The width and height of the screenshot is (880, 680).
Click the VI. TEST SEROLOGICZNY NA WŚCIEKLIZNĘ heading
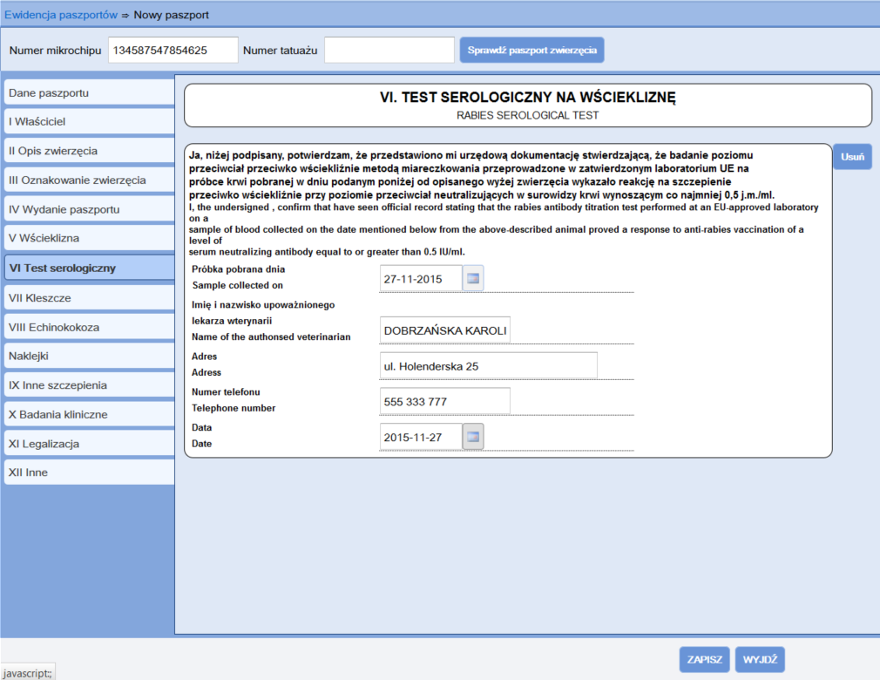click(527, 97)
